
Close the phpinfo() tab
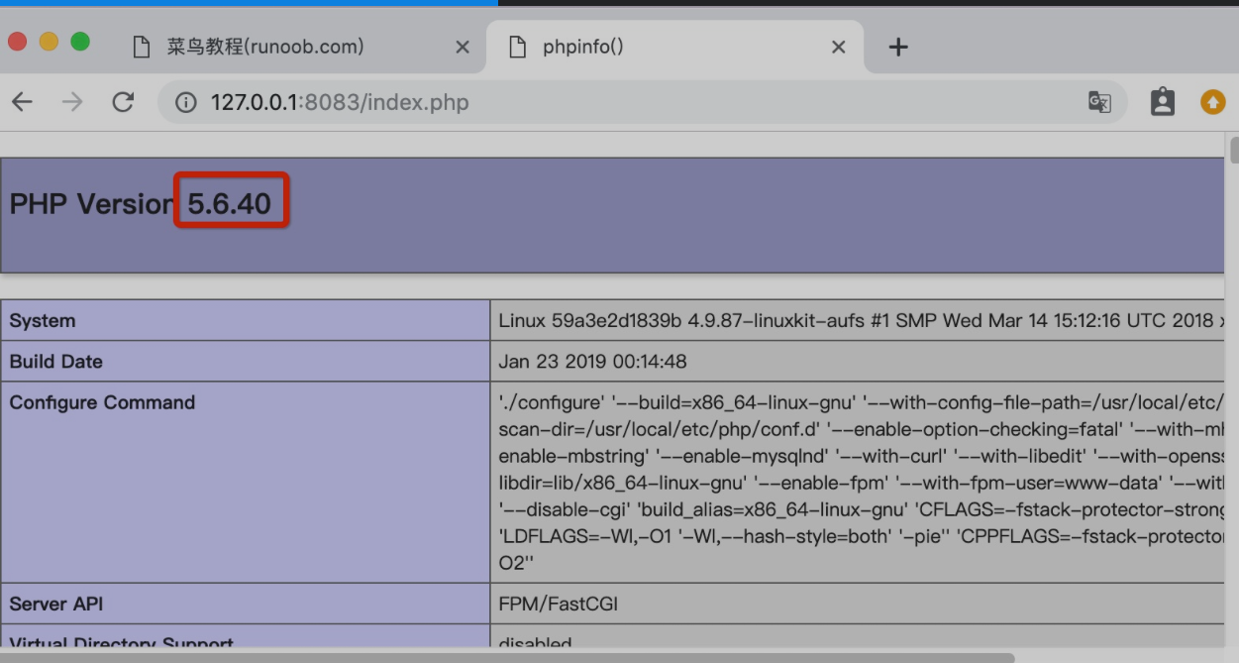838,47
